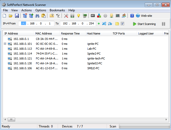This screenshot has width=171, height=130.
Task: Select the Ignite2-PC host name
Action: click(94, 54)
